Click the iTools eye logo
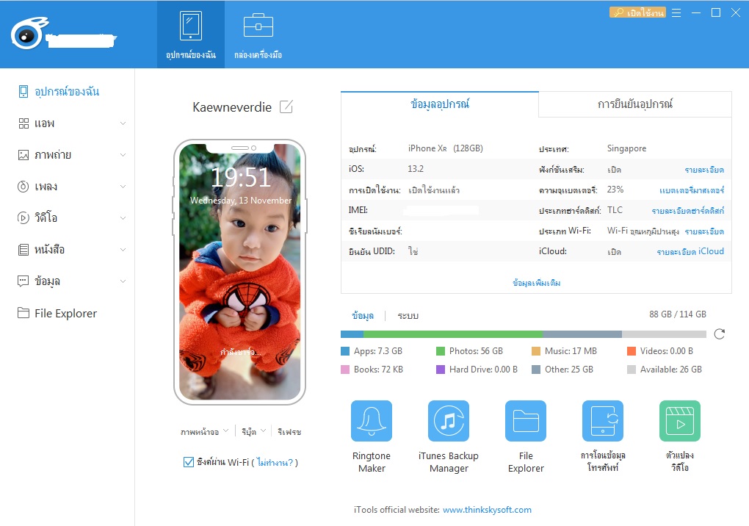Screen dimensions: 749x526 pyautogui.click(x=29, y=34)
